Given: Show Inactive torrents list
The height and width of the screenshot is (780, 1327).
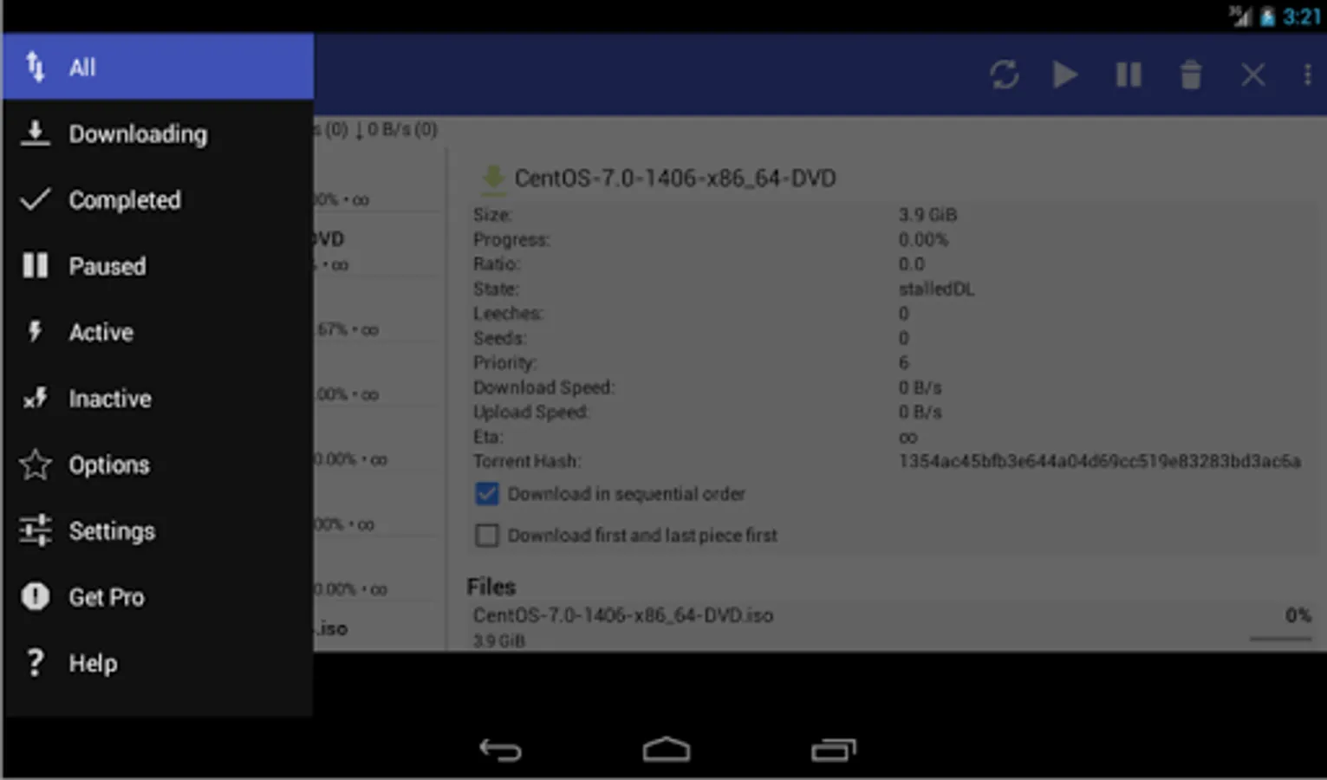Looking at the screenshot, I should click(158, 399).
